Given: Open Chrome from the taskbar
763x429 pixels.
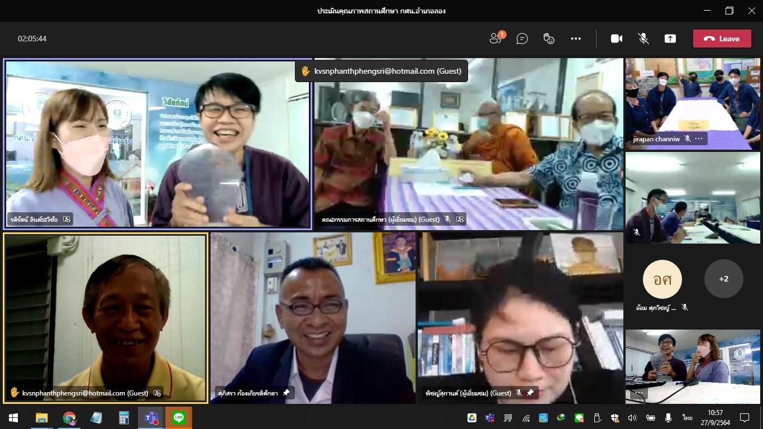Looking at the screenshot, I should (x=69, y=418).
